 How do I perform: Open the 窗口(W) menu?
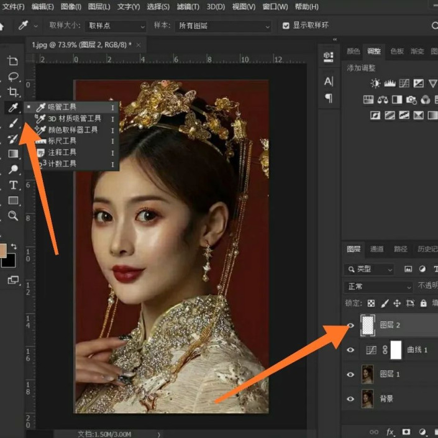(x=275, y=6)
